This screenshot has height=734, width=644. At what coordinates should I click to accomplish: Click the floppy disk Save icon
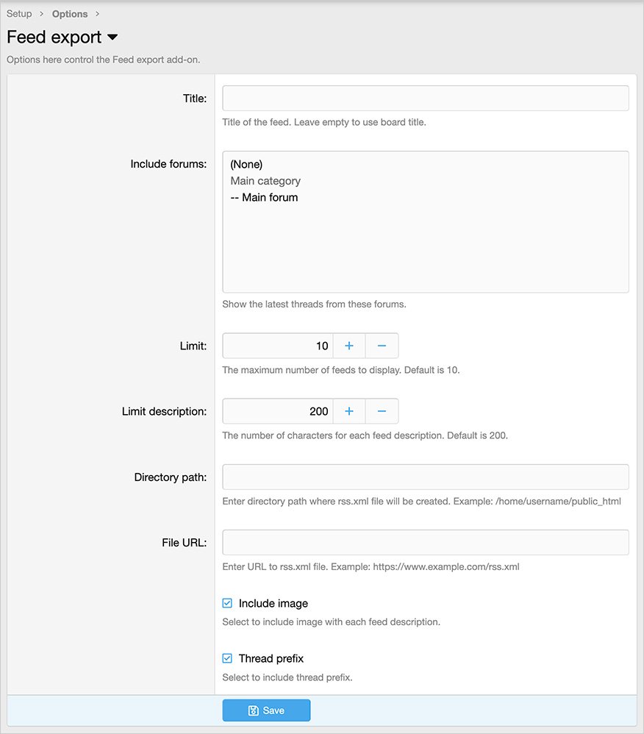tap(253, 710)
